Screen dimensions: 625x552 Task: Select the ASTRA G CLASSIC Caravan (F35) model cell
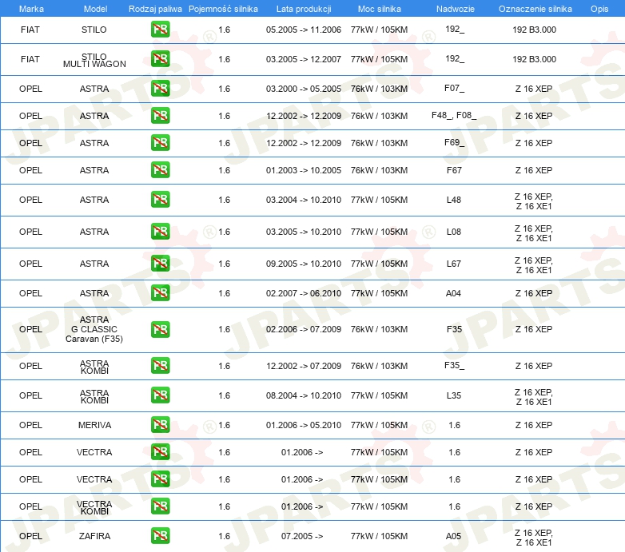[x=94, y=329]
